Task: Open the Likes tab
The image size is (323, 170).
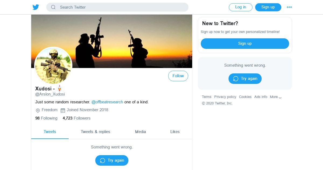Action: click(x=175, y=132)
